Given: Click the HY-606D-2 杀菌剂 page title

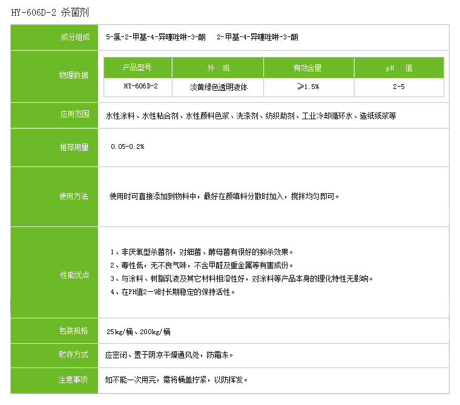Looking at the screenshot, I should [x=50, y=12].
